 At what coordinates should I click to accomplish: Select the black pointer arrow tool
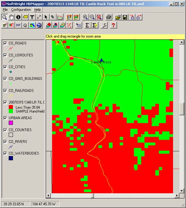tap(46, 17)
